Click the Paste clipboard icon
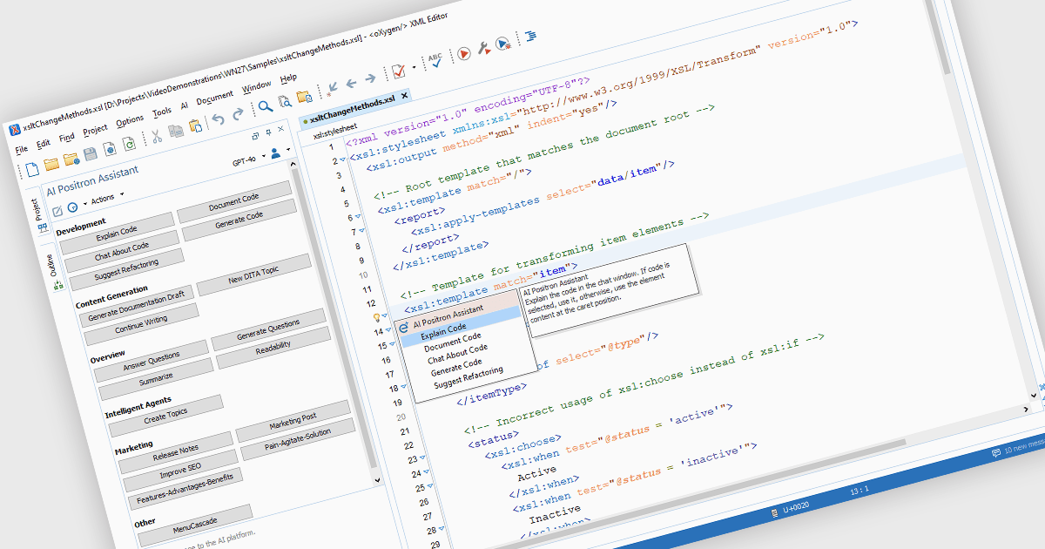This screenshot has height=549, width=1045. point(194,128)
